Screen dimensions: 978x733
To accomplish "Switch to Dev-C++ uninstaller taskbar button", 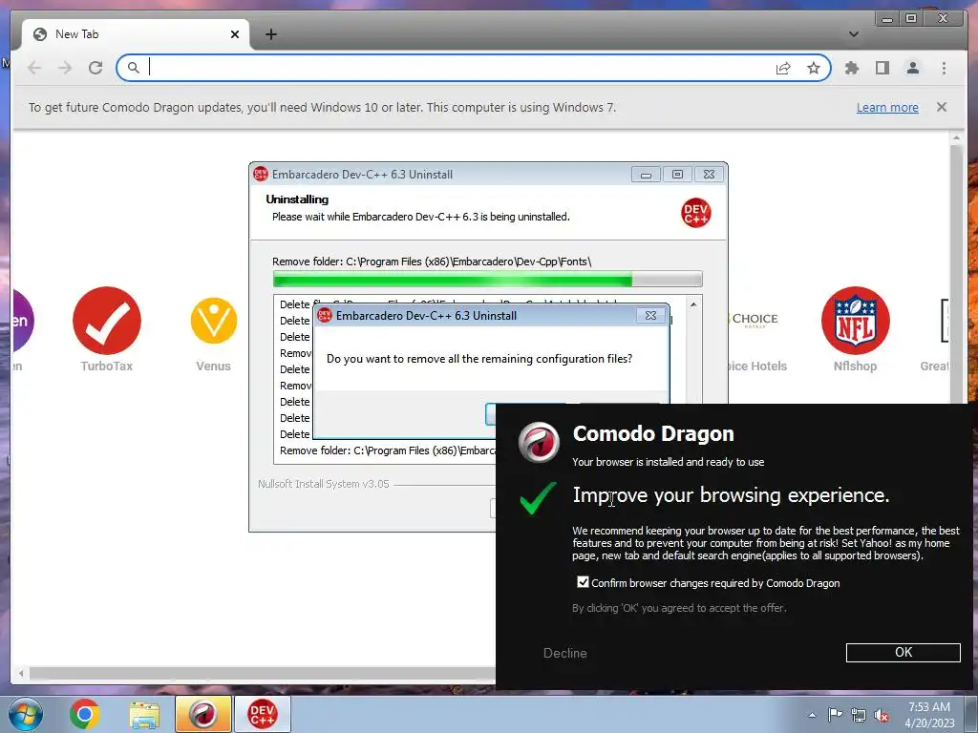I will tap(262, 714).
